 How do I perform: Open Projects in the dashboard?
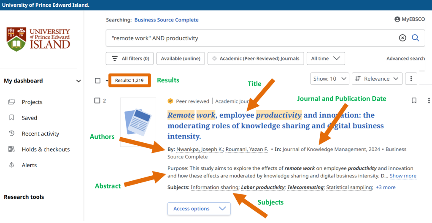[x=32, y=102]
